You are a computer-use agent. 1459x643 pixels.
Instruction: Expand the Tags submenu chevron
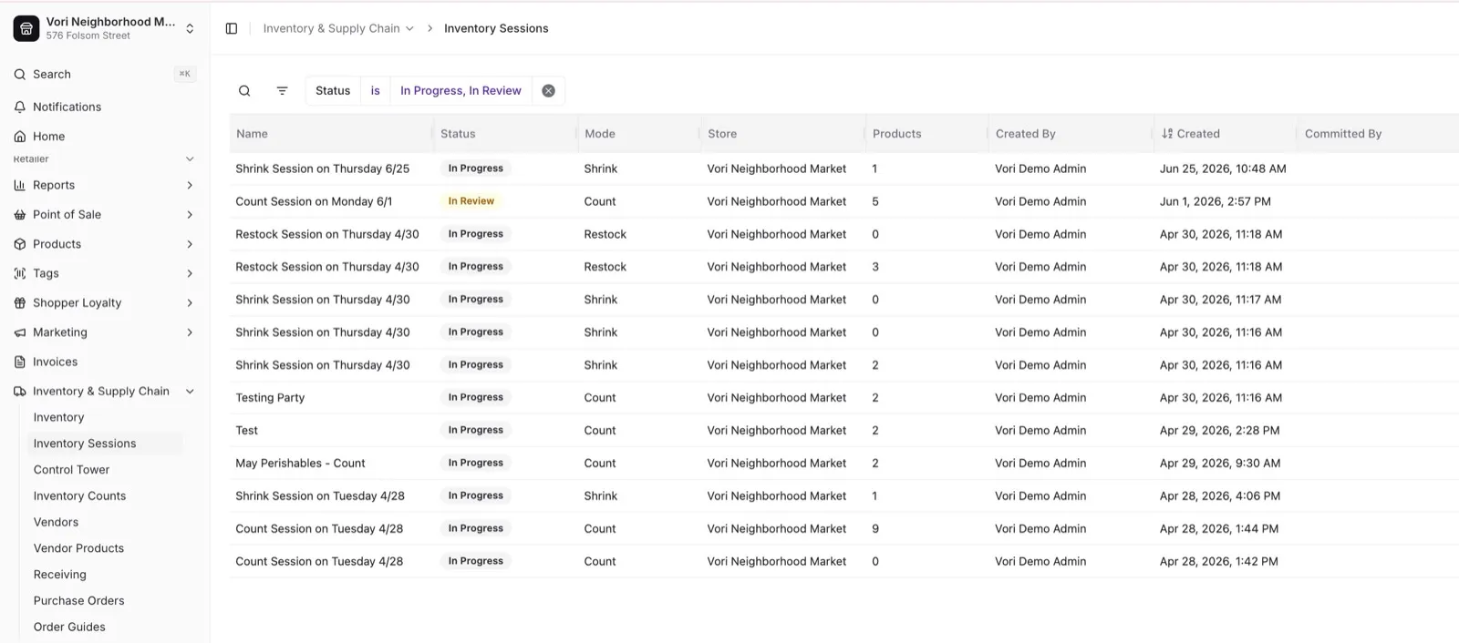(x=190, y=273)
